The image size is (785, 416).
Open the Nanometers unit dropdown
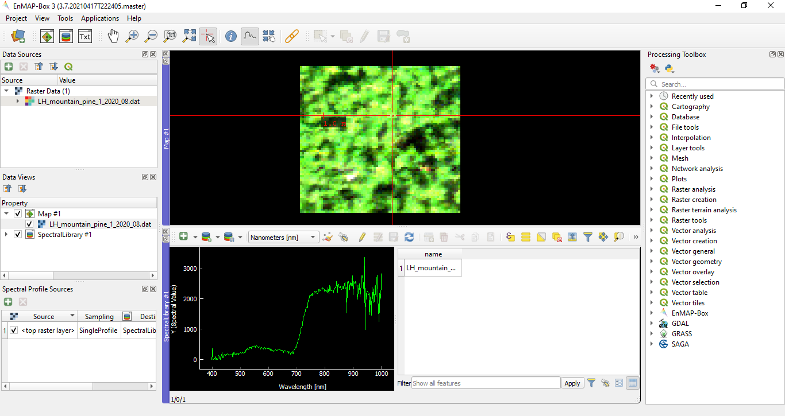[x=284, y=237]
